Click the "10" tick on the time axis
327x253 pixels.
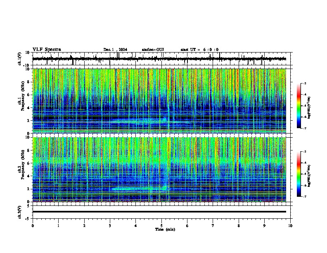coord(290,226)
